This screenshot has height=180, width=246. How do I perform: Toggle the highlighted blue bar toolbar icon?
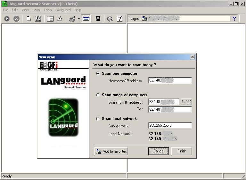(86, 19)
